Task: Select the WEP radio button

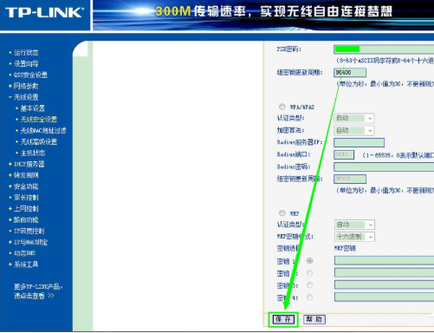Action: pos(282,213)
